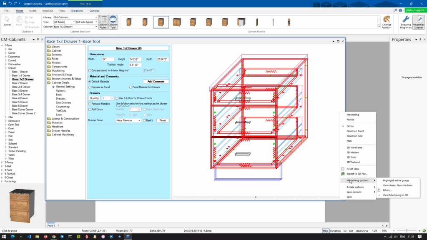Select the Carcass as Panel radio button
The height and width of the screenshot is (240, 427).
pyautogui.click(x=90, y=87)
